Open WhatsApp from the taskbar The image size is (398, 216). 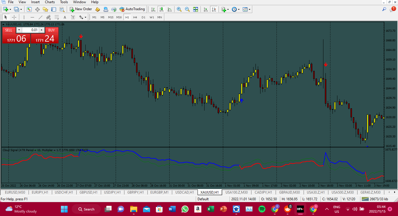(x=185, y=209)
